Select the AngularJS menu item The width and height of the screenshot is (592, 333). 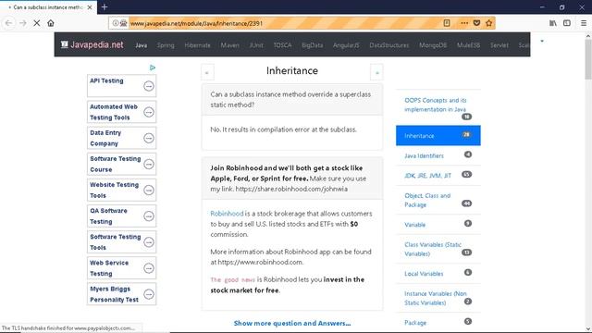click(346, 45)
